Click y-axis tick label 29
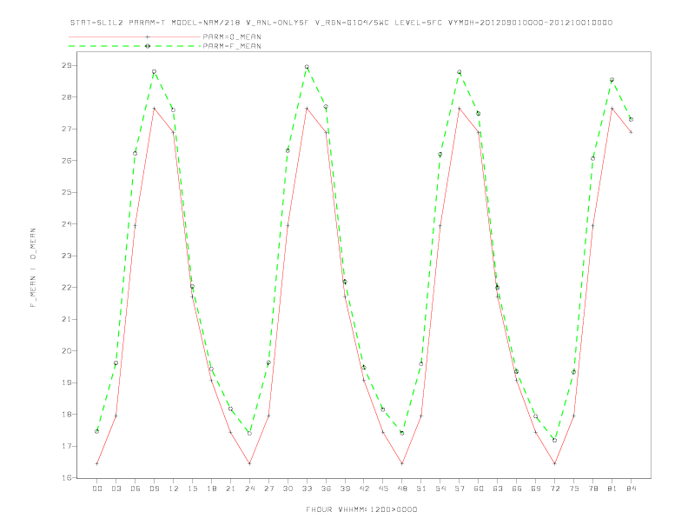Viewport: 688px width, 532px height. [66, 65]
